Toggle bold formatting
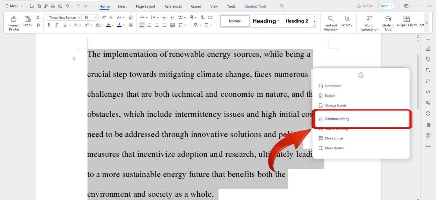Screen dimensions: 436x200 point(49,25)
